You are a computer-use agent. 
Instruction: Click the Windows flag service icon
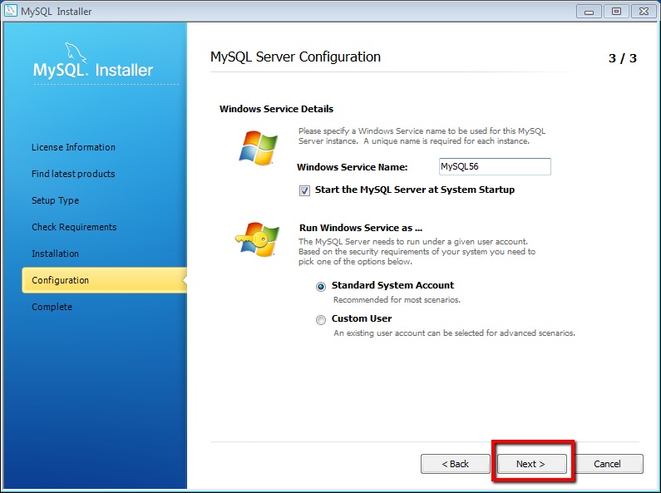(259, 147)
